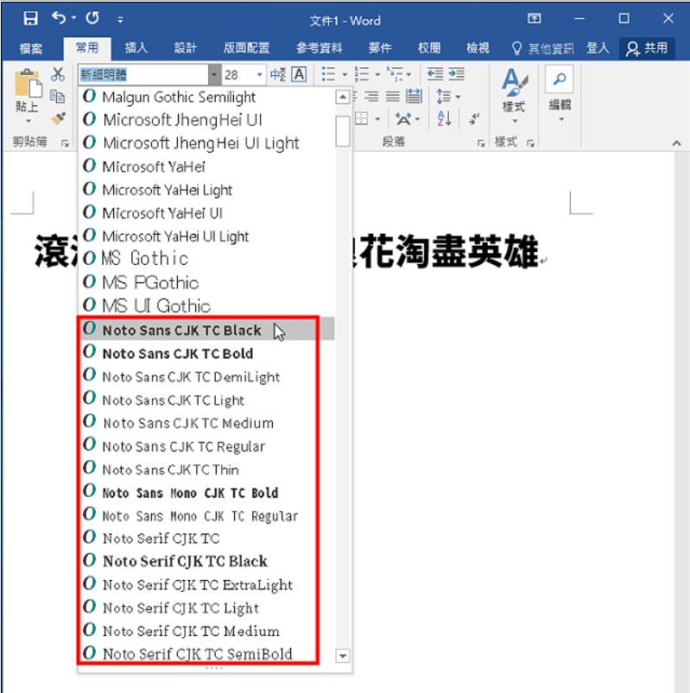
Task: Select Noto Sans CJK TC Bold font
Action: tap(206, 353)
